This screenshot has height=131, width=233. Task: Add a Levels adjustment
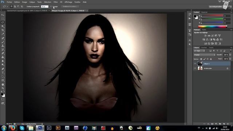pos(209,36)
